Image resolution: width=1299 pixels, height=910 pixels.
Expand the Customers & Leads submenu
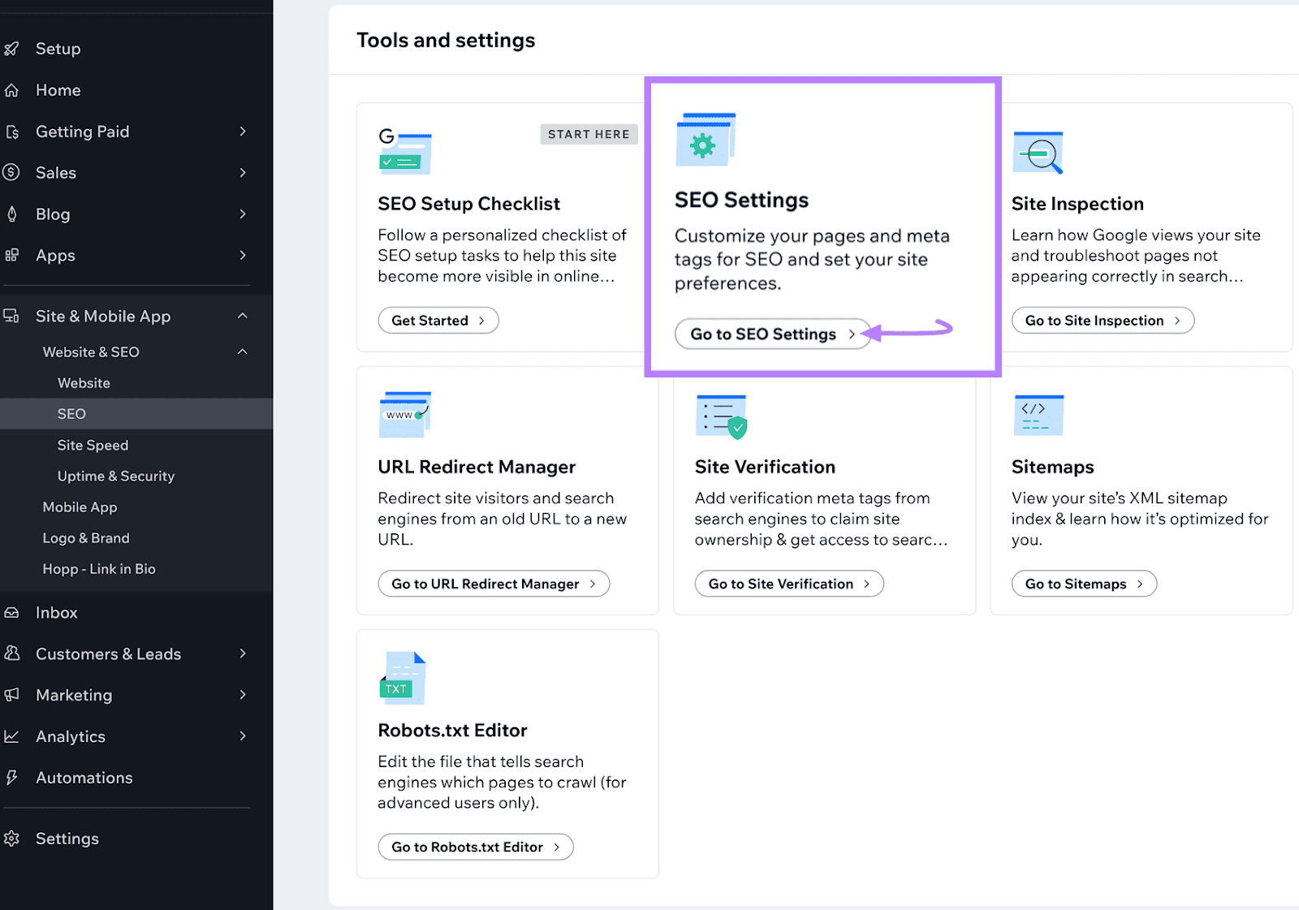tap(242, 653)
